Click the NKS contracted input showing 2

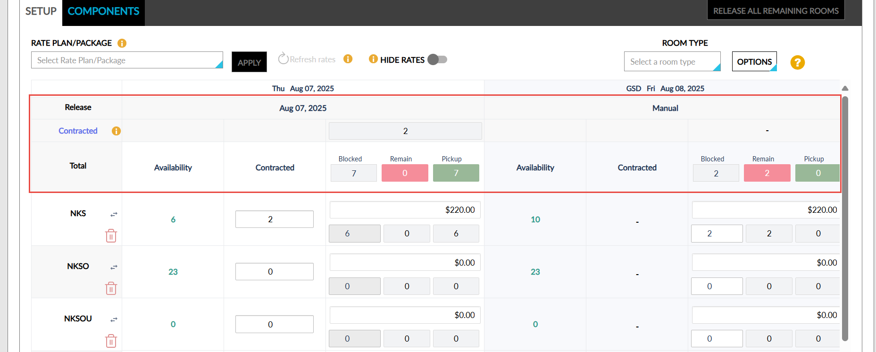coord(275,219)
